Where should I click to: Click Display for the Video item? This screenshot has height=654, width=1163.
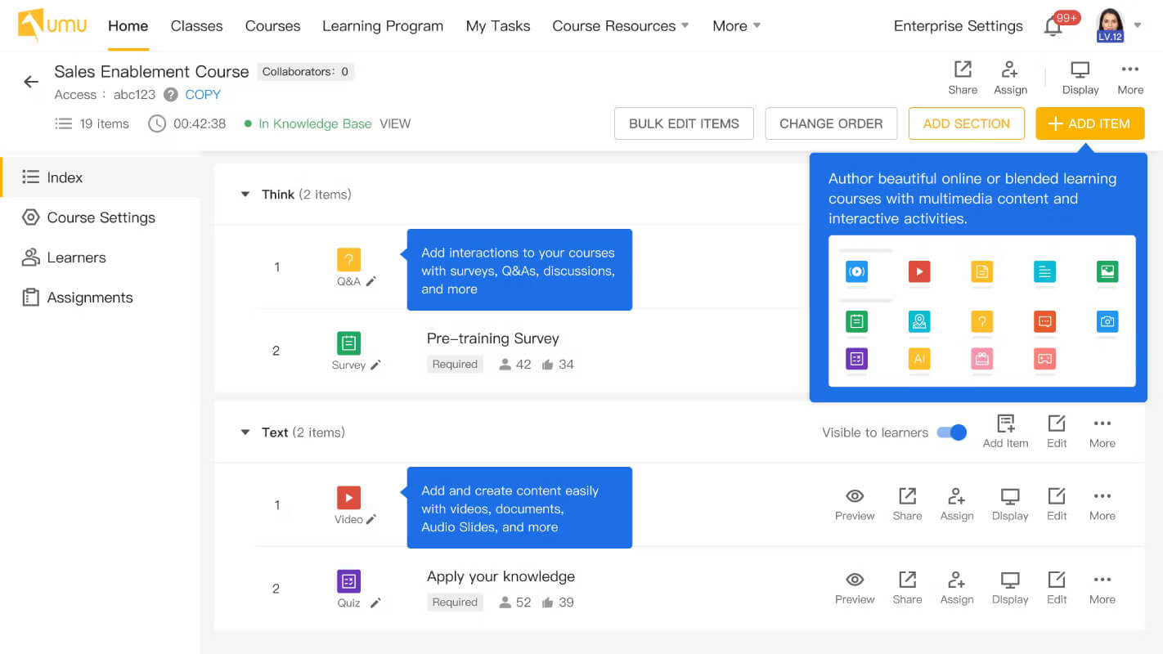coord(1010,504)
